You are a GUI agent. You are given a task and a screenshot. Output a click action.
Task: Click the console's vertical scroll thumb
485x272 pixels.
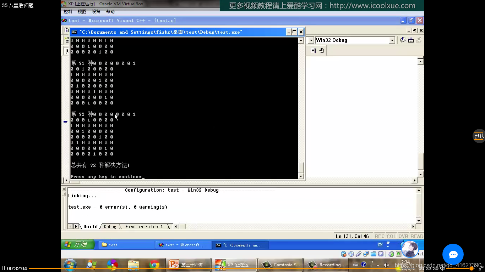click(x=301, y=167)
